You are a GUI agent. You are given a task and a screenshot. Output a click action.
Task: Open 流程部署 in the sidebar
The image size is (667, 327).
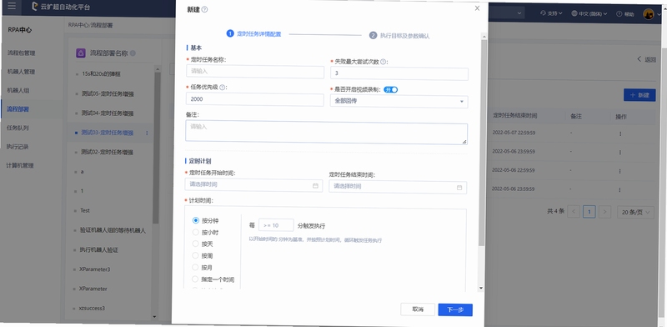point(18,109)
